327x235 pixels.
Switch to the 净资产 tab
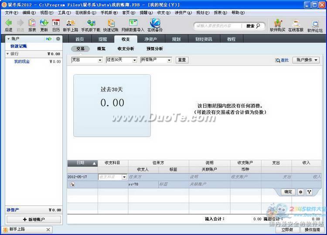click(150, 39)
